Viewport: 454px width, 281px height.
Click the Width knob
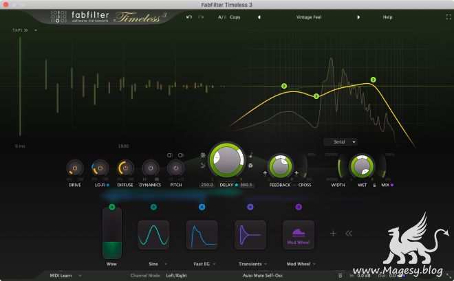click(x=340, y=167)
